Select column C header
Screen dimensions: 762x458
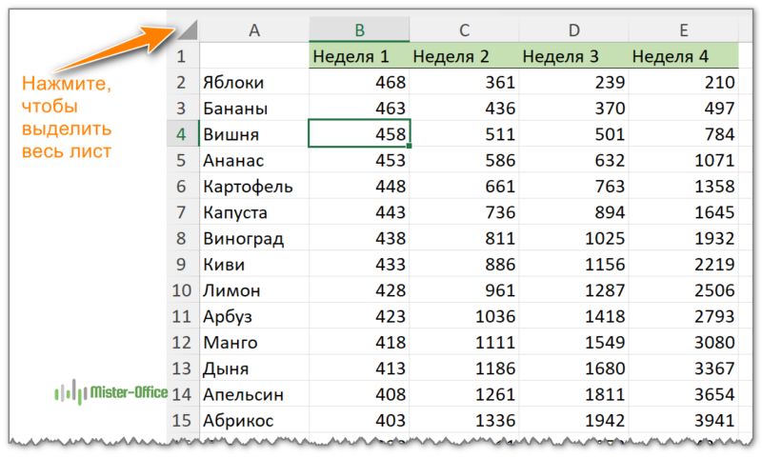pos(464,30)
